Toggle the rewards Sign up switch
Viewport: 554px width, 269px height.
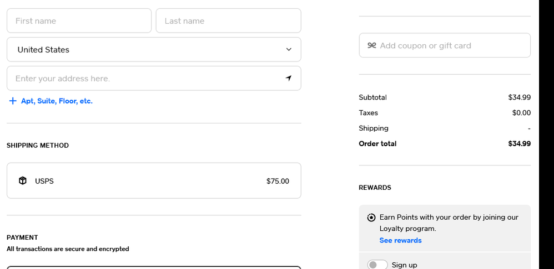pos(377,265)
